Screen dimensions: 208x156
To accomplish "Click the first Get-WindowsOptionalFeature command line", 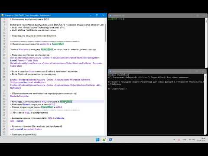I will [x=55, y=59].
